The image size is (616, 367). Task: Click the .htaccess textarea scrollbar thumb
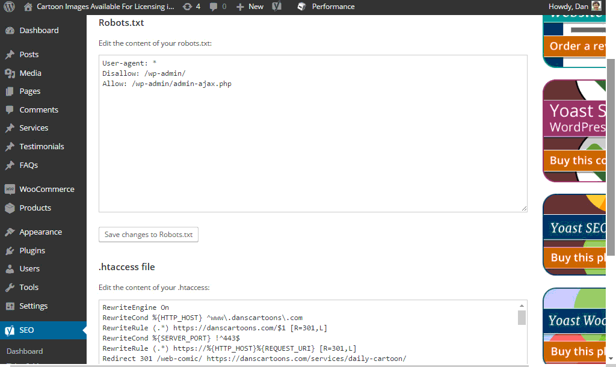pyautogui.click(x=522, y=317)
